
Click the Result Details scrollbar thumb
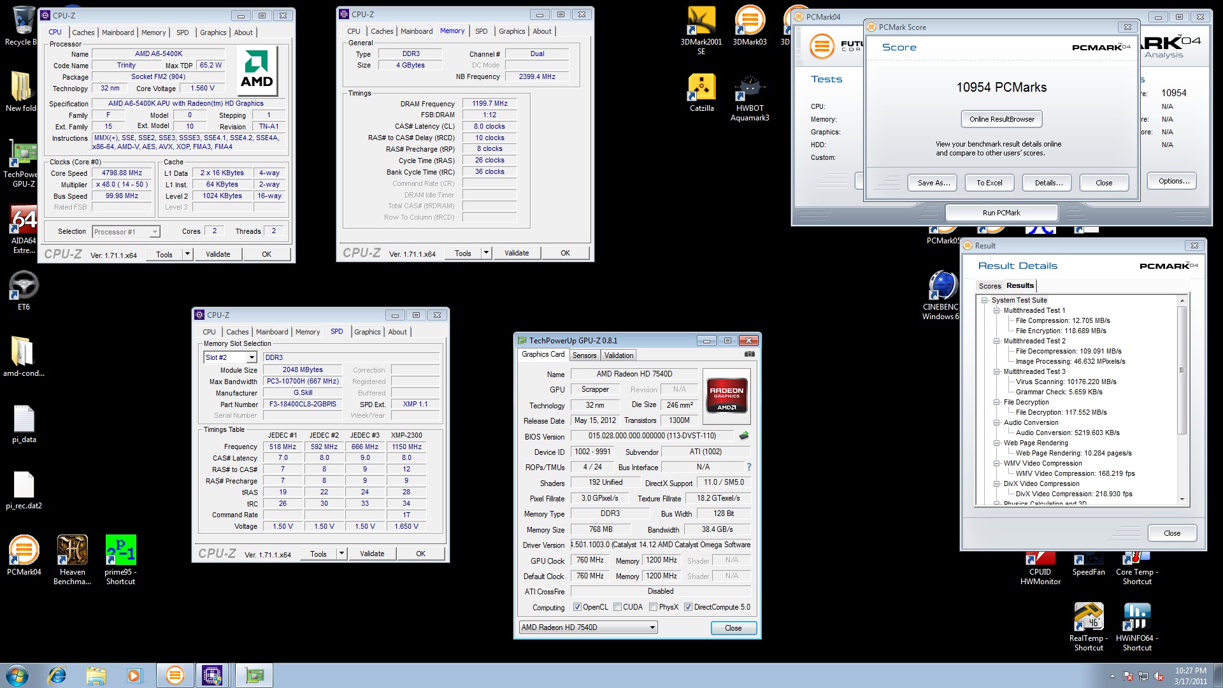pos(1182,369)
